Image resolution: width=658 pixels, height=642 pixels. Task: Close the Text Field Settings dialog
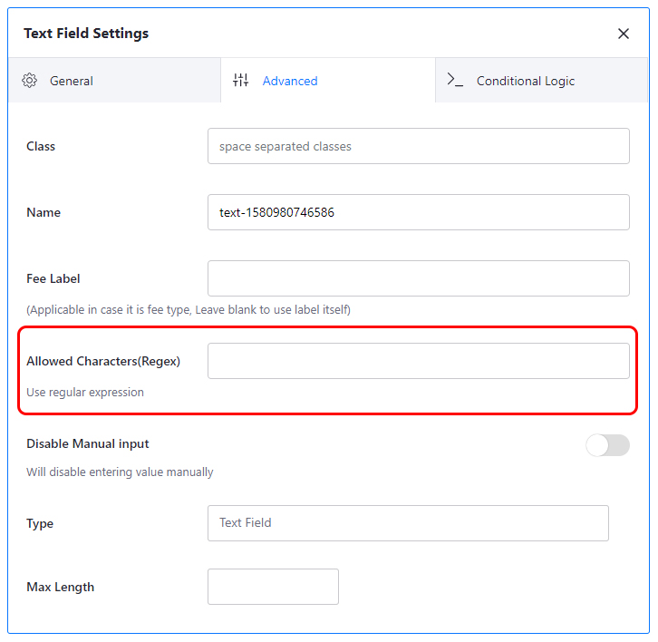coord(624,34)
